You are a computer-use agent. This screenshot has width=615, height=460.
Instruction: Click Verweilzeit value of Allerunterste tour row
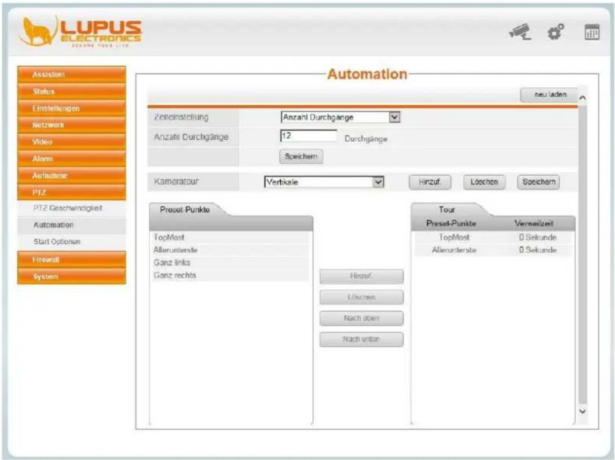pos(538,250)
